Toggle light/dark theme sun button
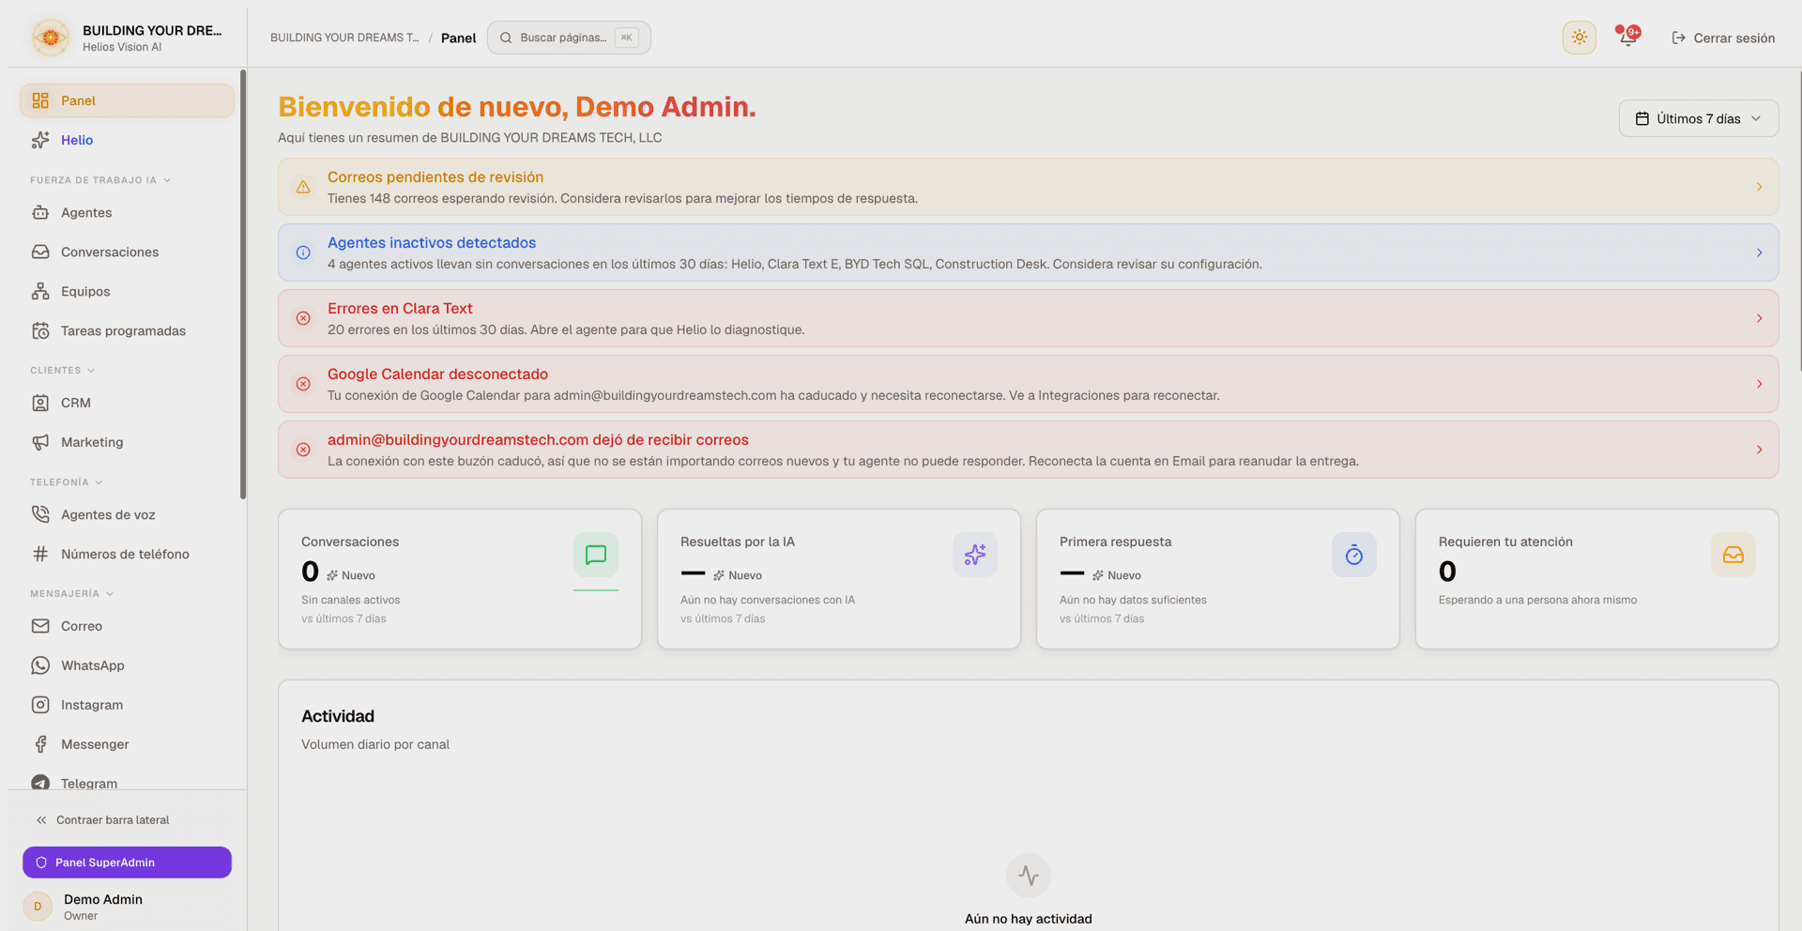Screen dimensions: 1802x931 (x=1580, y=38)
